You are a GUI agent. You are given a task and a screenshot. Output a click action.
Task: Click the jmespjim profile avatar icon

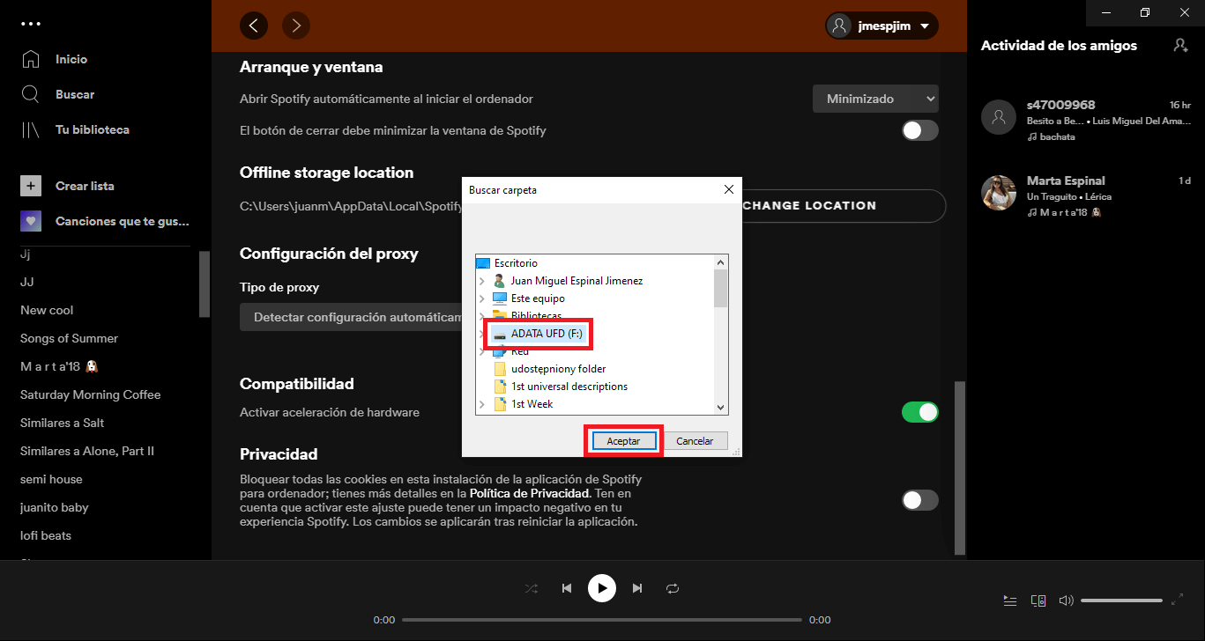839,26
